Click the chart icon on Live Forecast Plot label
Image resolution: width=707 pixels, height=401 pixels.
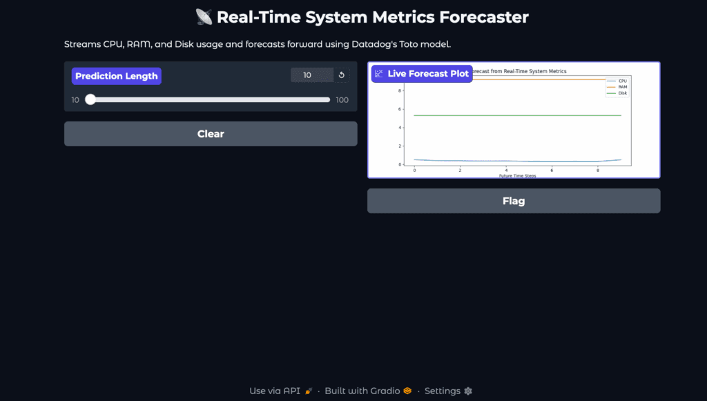(x=378, y=73)
